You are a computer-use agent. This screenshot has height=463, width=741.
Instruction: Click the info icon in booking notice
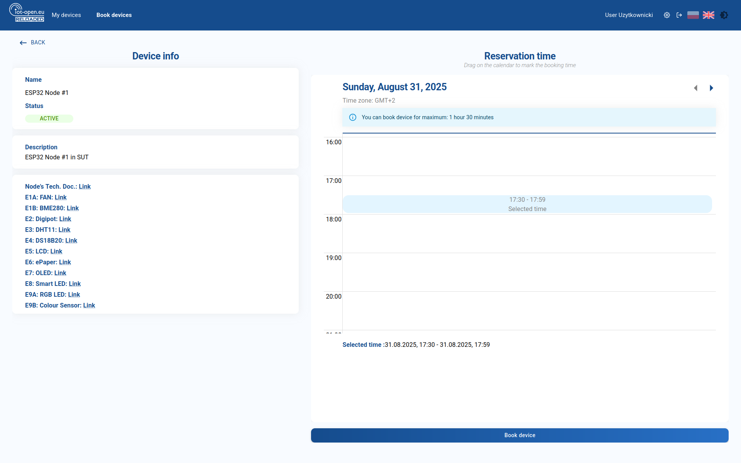coord(353,117)
